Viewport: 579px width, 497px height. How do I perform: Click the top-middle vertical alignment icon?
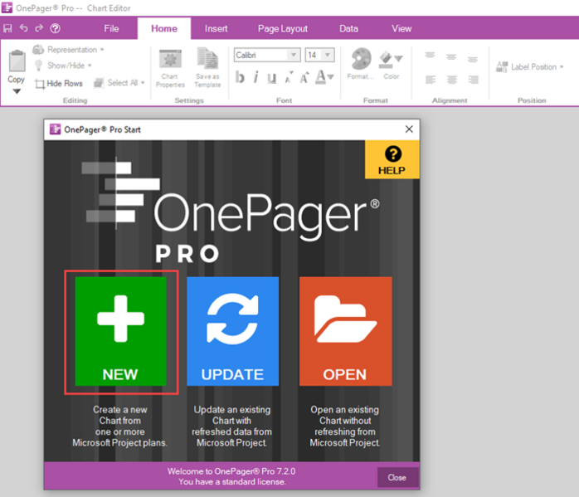coord(451,57)
